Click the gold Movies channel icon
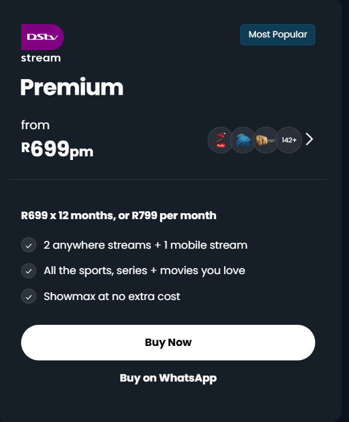 (x=266, y=140)
